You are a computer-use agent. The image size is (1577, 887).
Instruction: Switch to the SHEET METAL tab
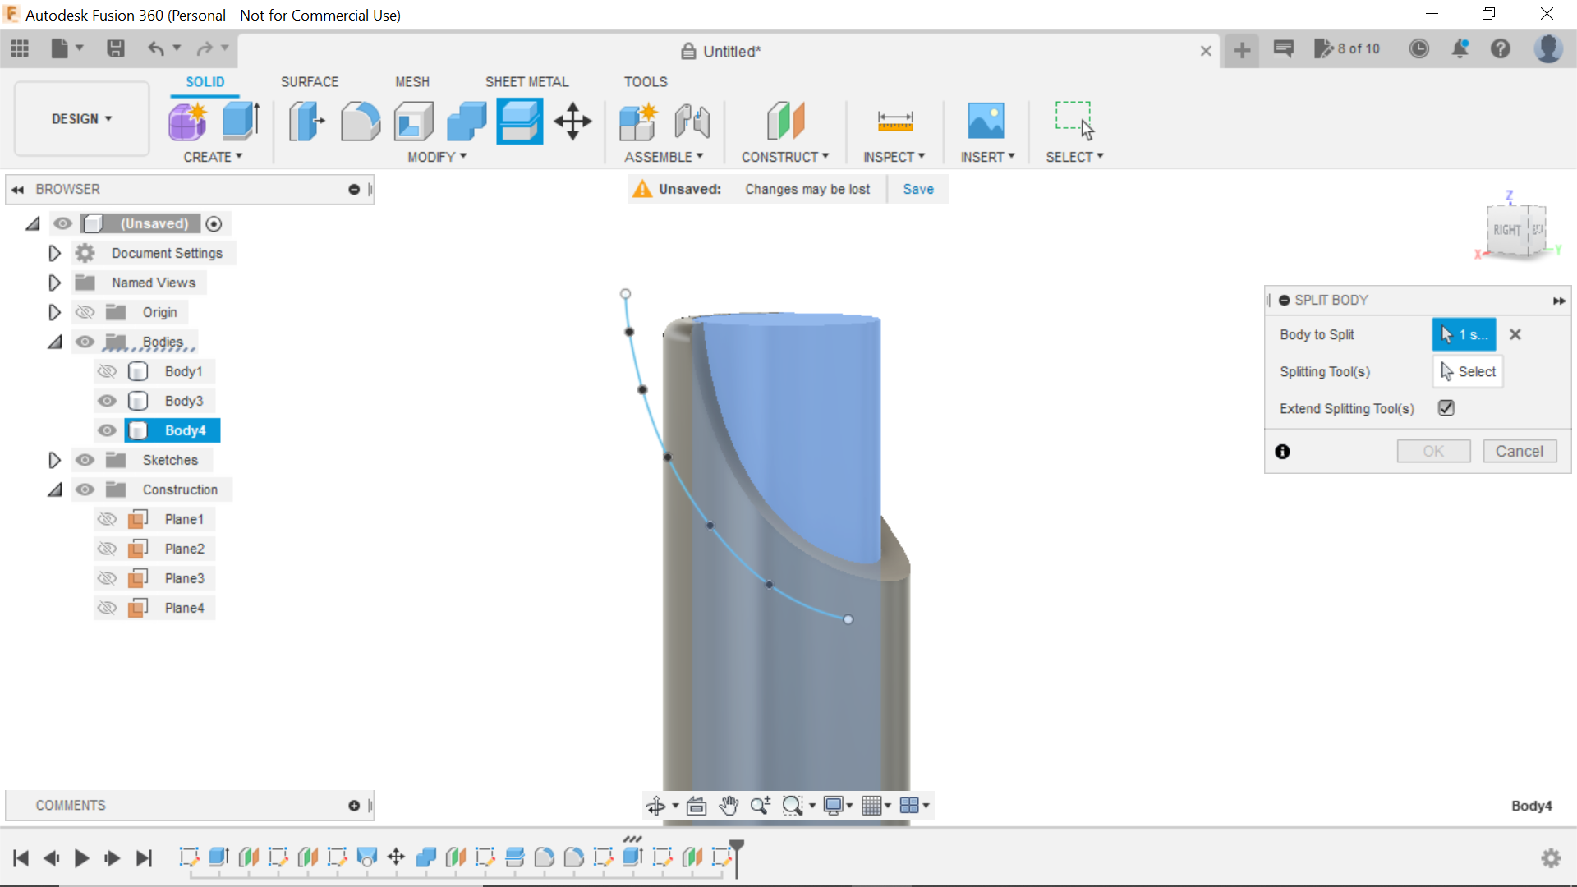coord(526,81)
